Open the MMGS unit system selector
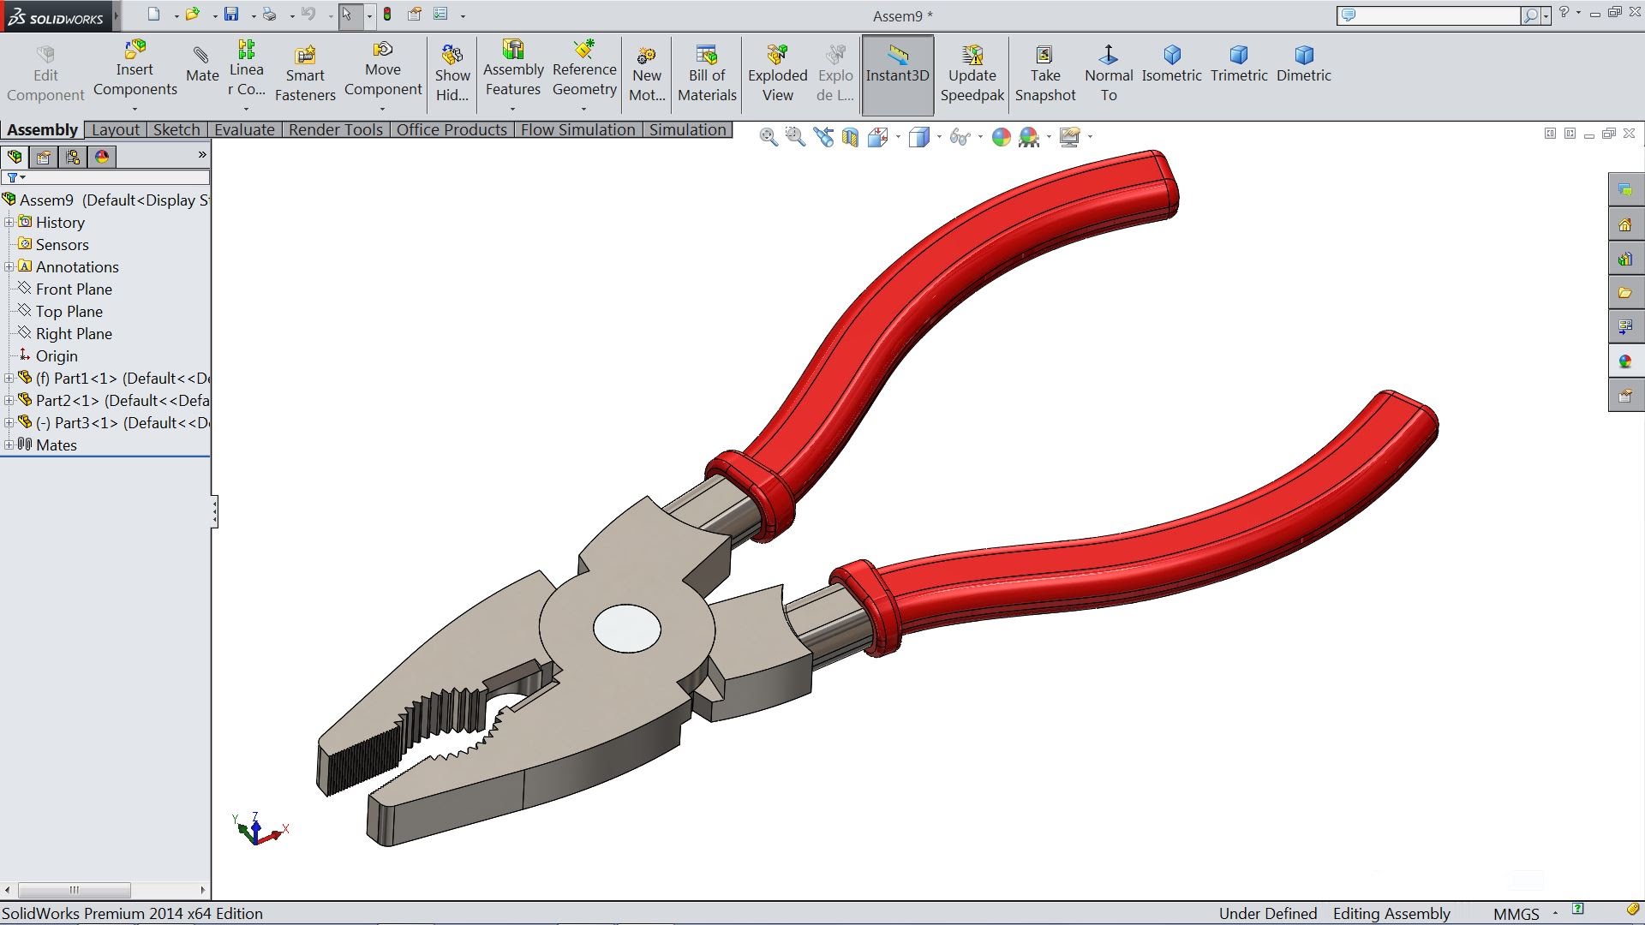This screenshot has height=925, width=1645. [x=1526, y=914]
